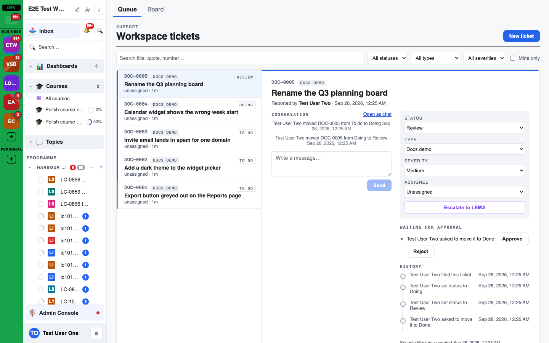This screenshot has height=343, width=549.
Task: Switch to the EA workspace icon
Action: click(11, 102)
